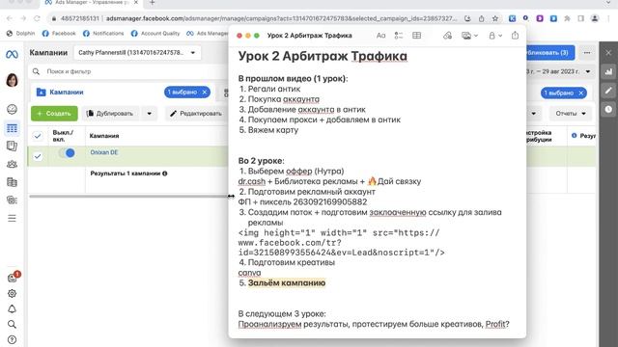
Task: Open the Dolphin bookmark
Action: click(x=21, y=34)
